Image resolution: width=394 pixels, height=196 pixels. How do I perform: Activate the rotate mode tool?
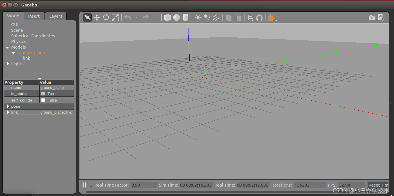click(106, 18)
